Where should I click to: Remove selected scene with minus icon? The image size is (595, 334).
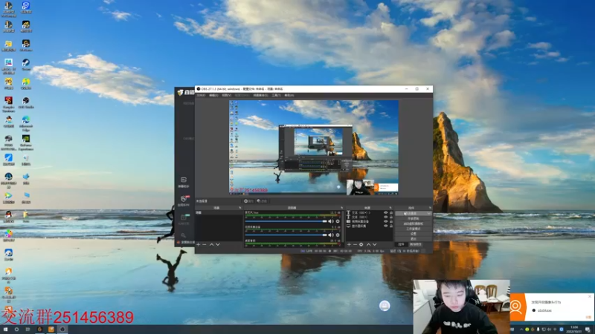coord(204,245)
